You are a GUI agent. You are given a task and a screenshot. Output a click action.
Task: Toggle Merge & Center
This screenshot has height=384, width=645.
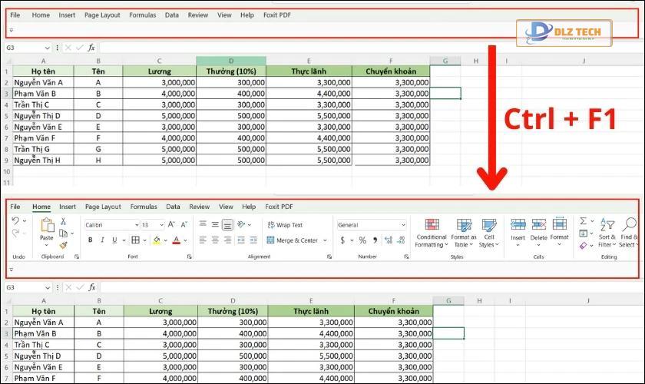293,240
